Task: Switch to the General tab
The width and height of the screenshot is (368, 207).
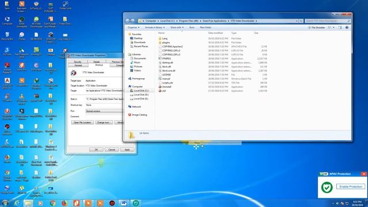Action: (78, 65)
